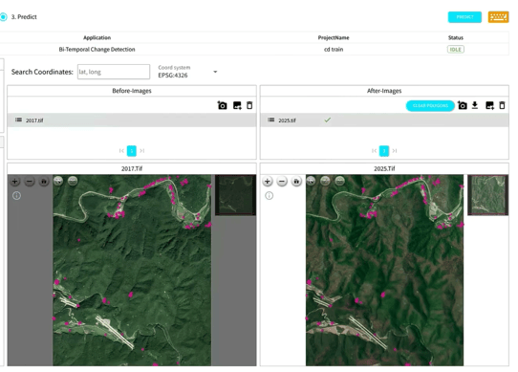Click the After-Images panel header

tap(384, 91)
